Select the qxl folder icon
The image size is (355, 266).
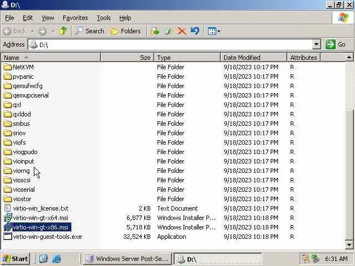click(8, 105)
